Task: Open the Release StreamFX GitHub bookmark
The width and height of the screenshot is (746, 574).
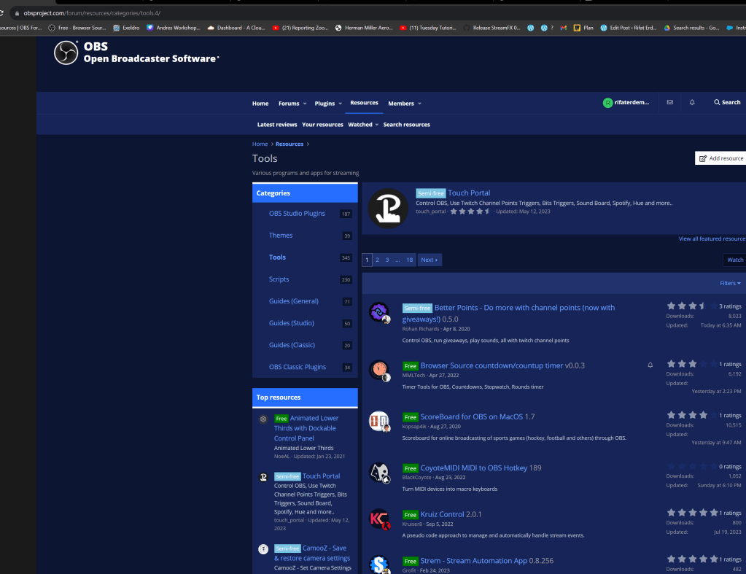Action: pos(491,28)
